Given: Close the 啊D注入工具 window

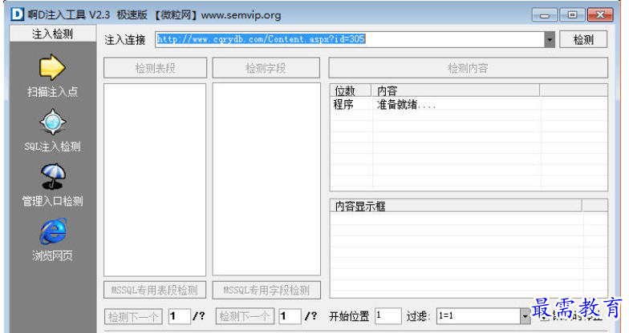Looking at the screenshot, I should click(600, 15).
